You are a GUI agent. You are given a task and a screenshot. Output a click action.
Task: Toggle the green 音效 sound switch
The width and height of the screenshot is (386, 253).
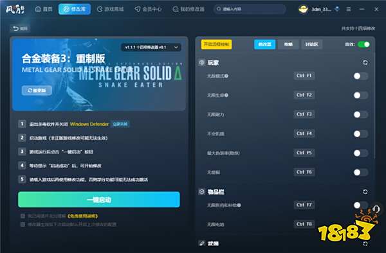(x=363, y=44)
